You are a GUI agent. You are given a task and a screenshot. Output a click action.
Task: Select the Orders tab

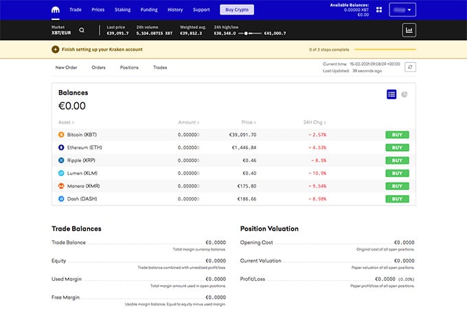click(x=99, y=67)
